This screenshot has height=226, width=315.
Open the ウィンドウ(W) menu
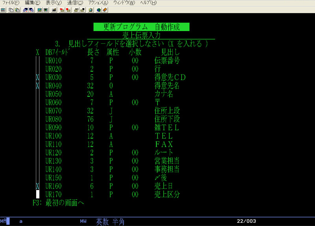point(124,3)
